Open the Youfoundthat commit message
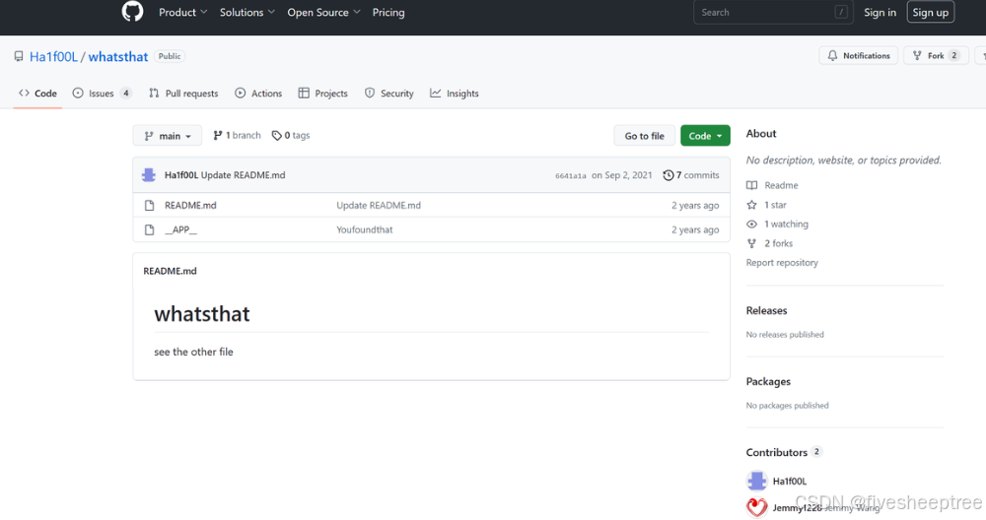The height and width of the screenshot is (520, 986). pyautogui.click(x=364, y=229)
